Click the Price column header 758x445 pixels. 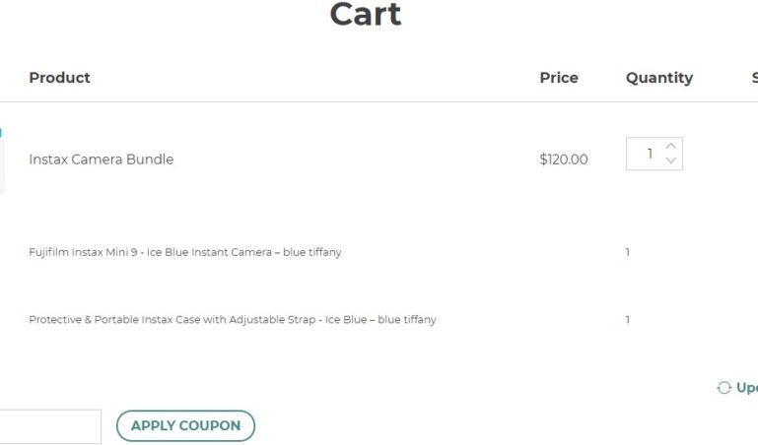point(559,78)
